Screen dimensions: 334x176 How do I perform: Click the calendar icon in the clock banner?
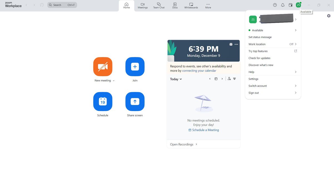point(231,44)
